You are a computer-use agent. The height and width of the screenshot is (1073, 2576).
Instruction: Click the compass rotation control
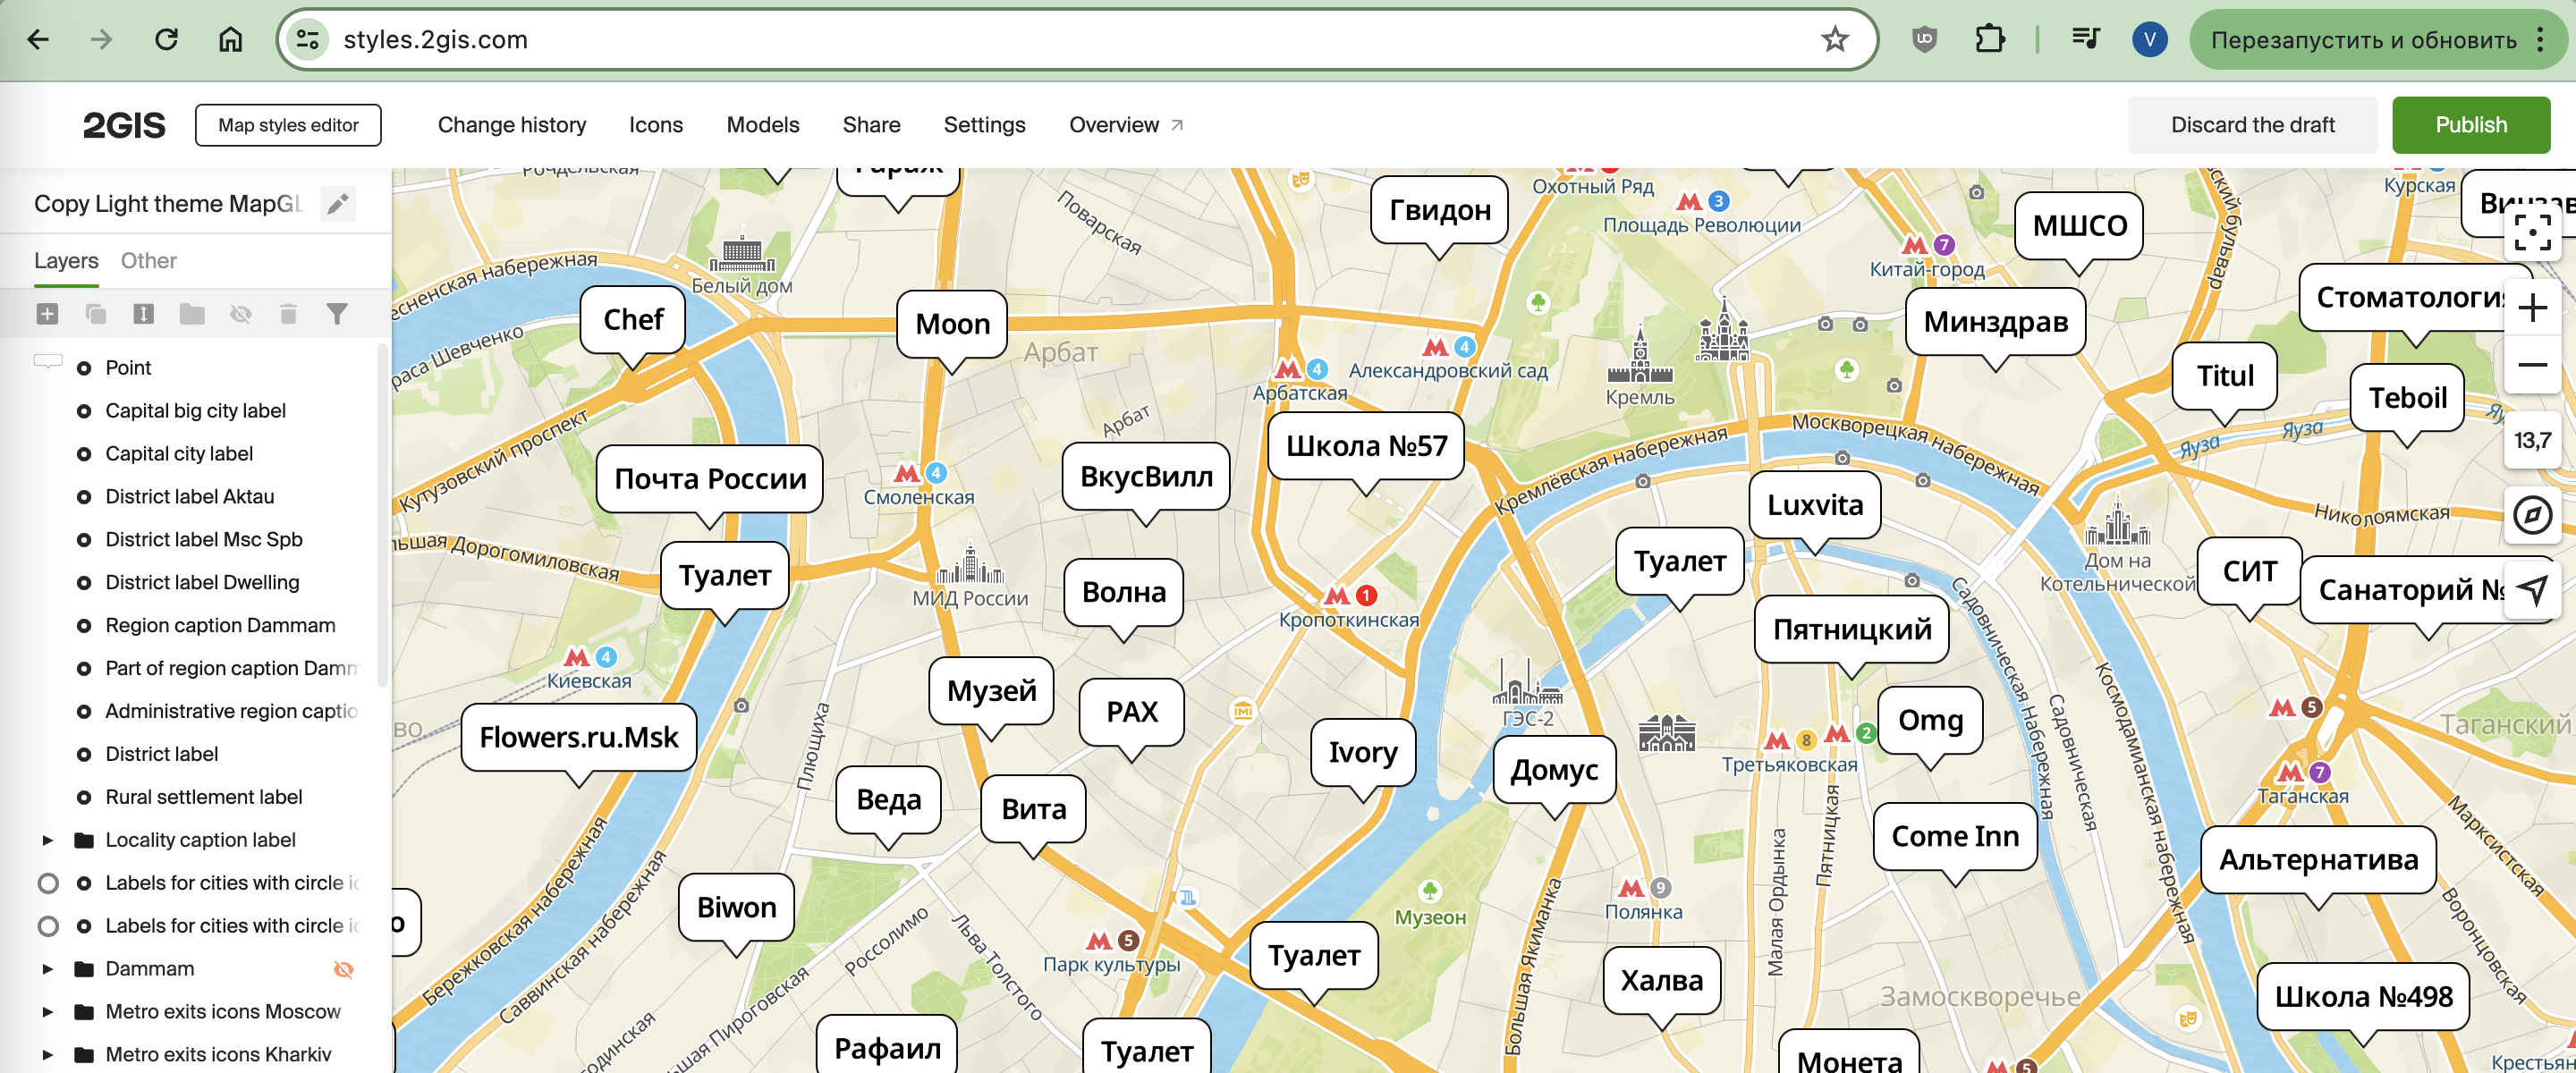[x=2531, y=515]
